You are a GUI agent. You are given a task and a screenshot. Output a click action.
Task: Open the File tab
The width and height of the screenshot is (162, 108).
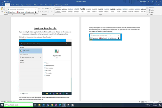click(x=2, y=5)
